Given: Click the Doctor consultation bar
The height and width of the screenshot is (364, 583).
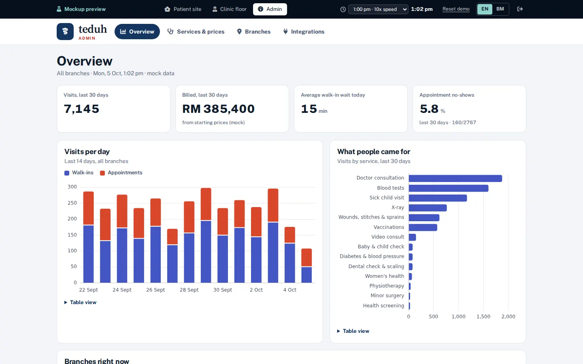Looking at the screenshot, I should 455,178.
